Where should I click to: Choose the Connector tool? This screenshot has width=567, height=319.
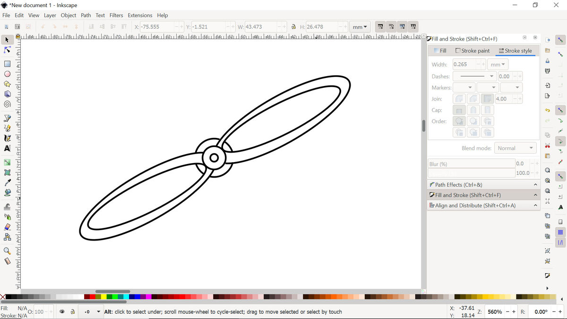click(7, 237)
